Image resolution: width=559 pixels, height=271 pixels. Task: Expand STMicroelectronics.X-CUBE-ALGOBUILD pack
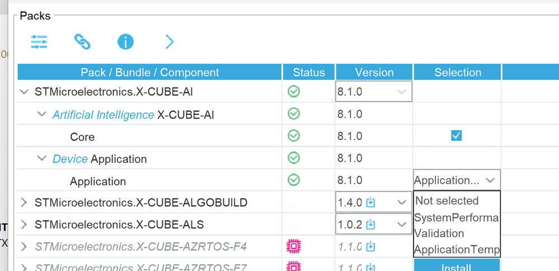pos(24,203)
